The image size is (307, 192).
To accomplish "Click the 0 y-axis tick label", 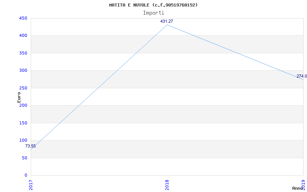I will click(x=26, y=175).
